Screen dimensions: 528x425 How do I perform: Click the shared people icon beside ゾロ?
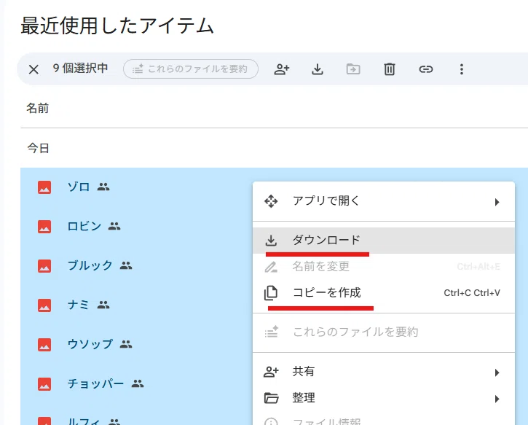click(103, 187)
